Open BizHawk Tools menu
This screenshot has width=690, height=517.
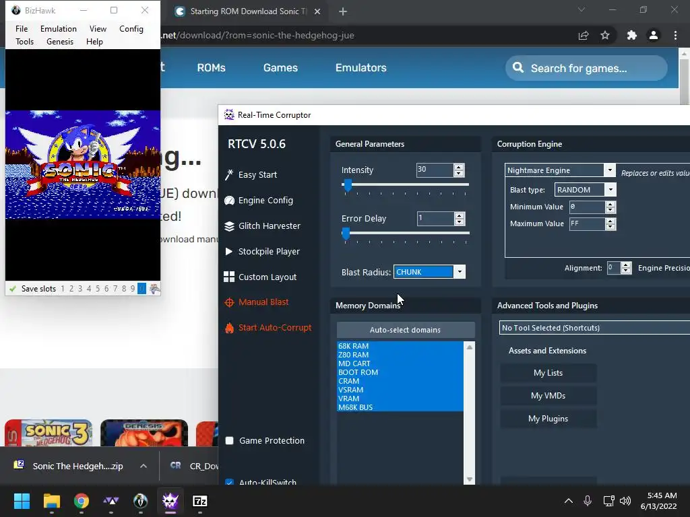pos(25,41)
